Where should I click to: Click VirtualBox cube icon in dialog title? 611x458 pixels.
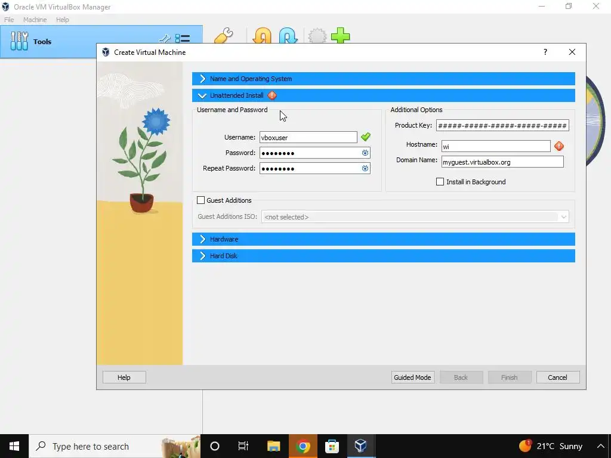[106, 52]
